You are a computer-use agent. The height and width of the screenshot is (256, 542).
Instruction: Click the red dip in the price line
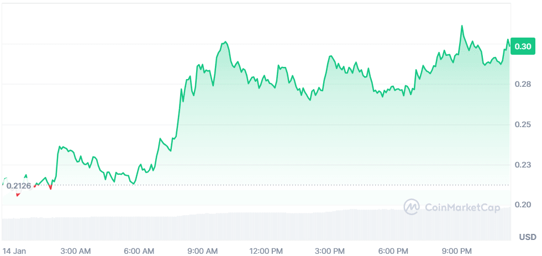click(x=50, y=187)
